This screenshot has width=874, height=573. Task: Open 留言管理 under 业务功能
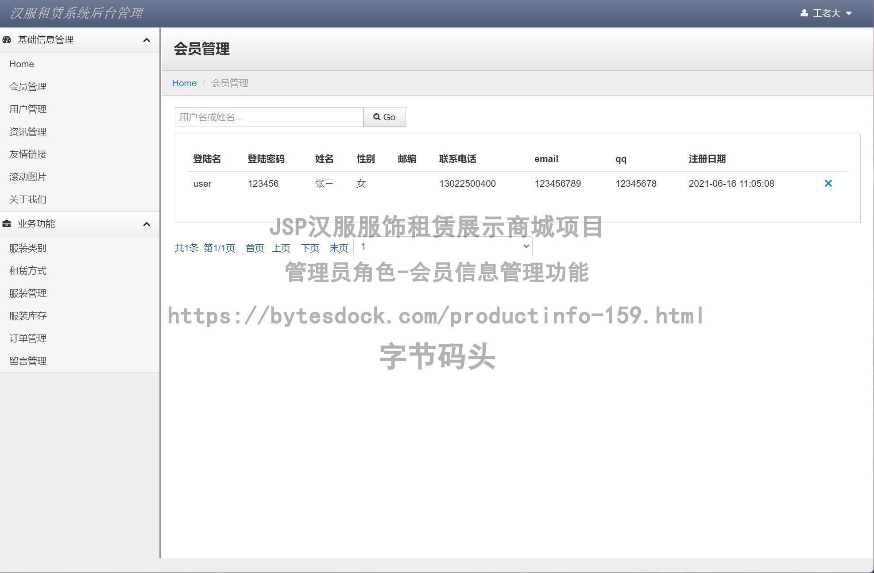(27, 361)
